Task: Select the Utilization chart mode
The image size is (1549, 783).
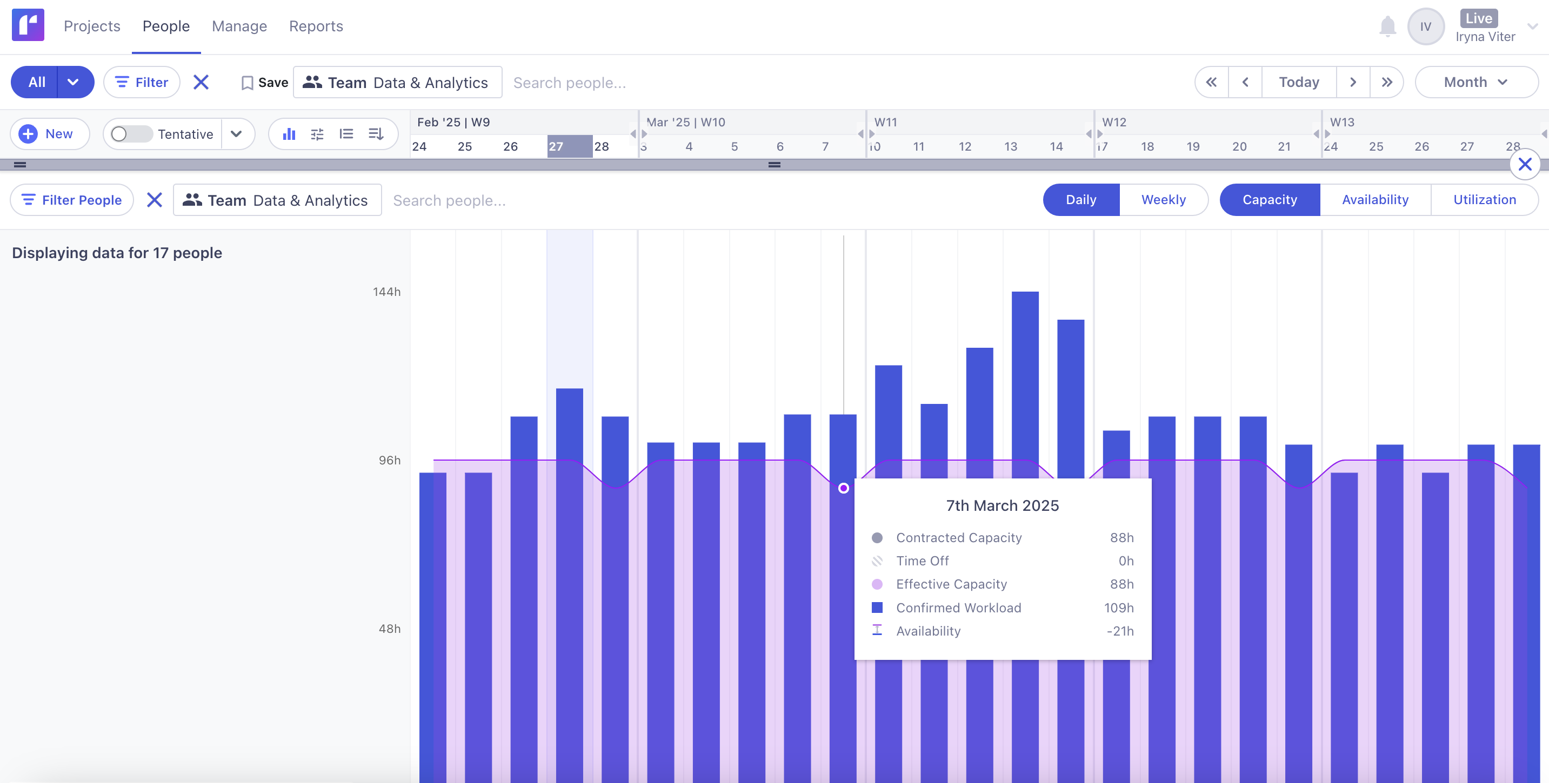Action: [x=1484, y=200]
